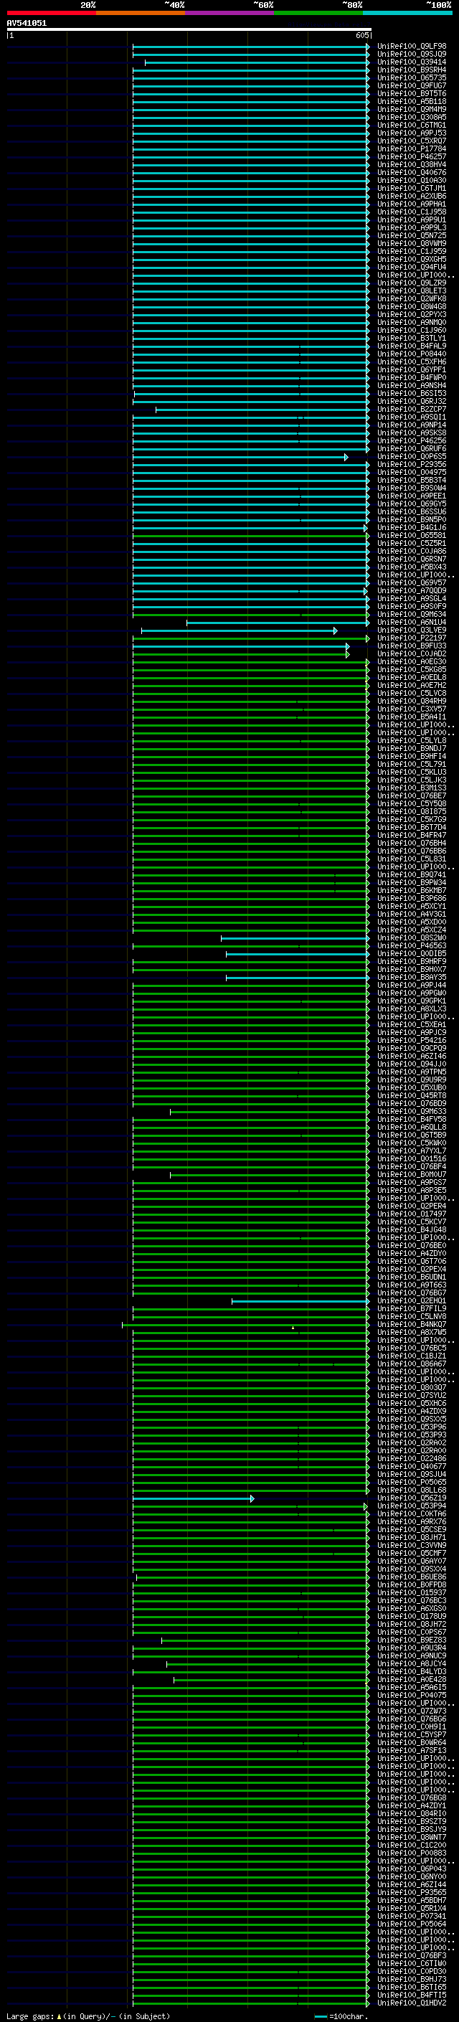Click on UniRef100_Q0DIB5
The image size is (459, 2022).
411,954
